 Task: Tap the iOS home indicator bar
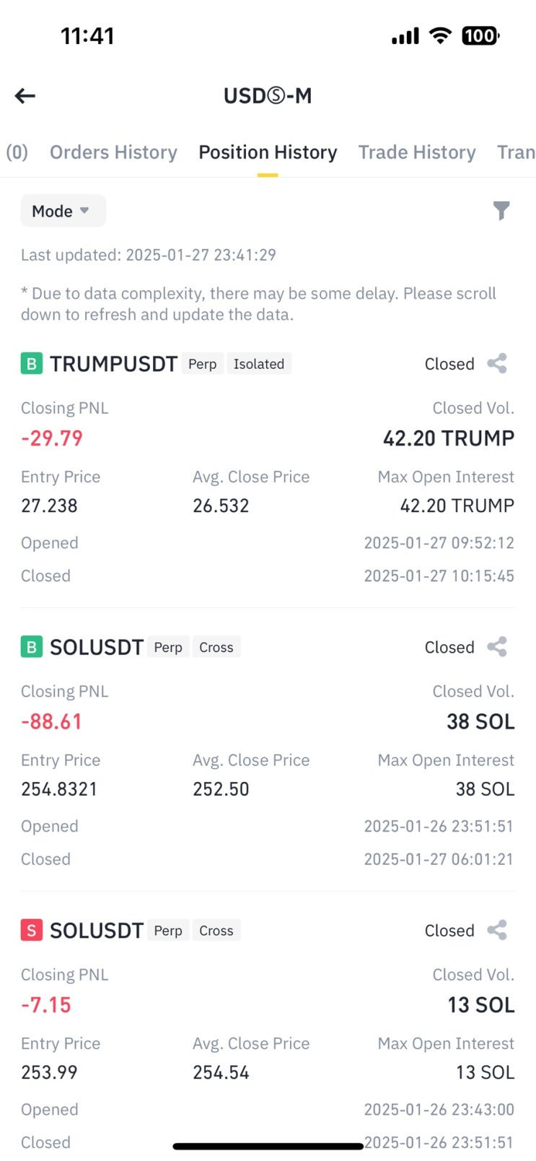(268, 1146)
